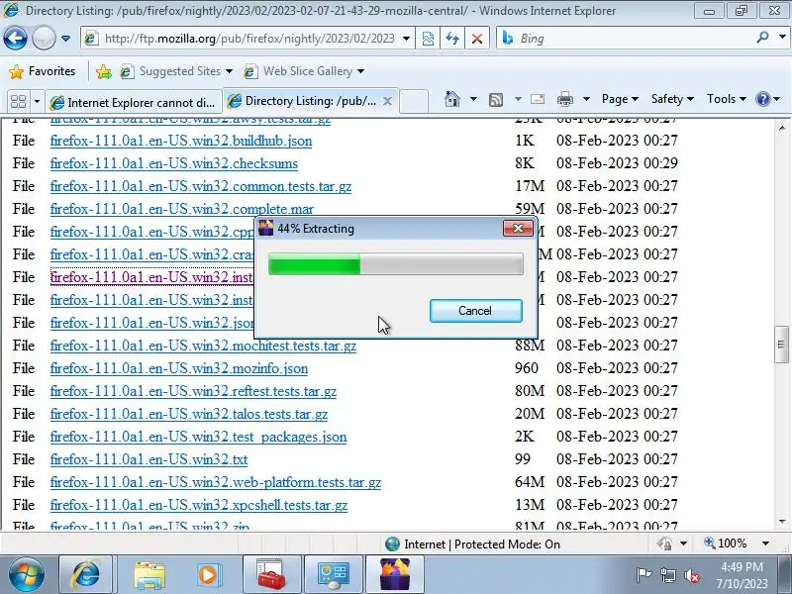Expand the tab list dropdown
792x594 pixels.
(x=37, y=102)
